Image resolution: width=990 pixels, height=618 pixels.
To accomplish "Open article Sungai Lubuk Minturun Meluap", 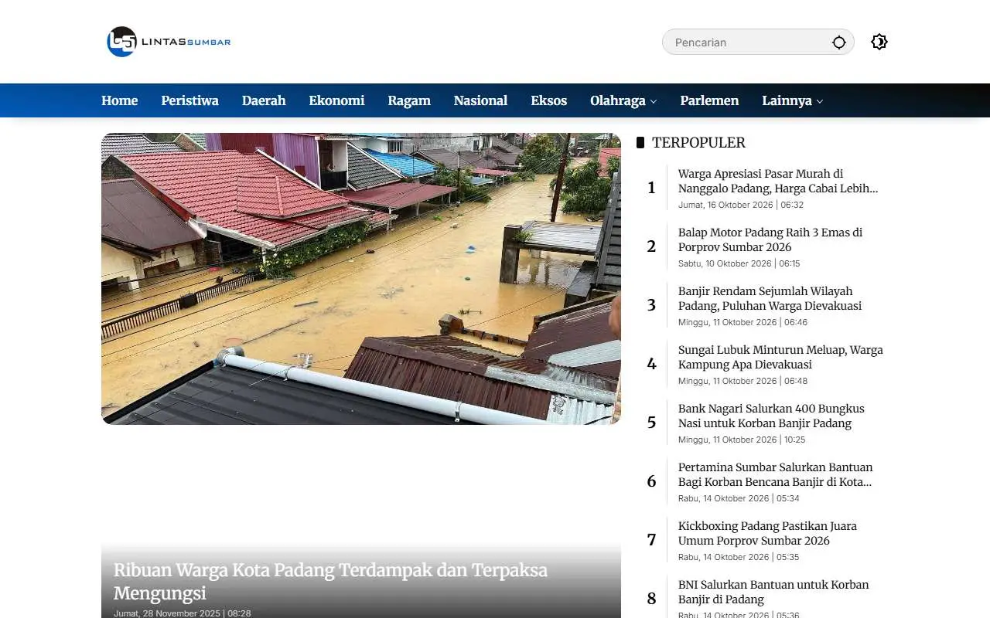I will 780,357.
